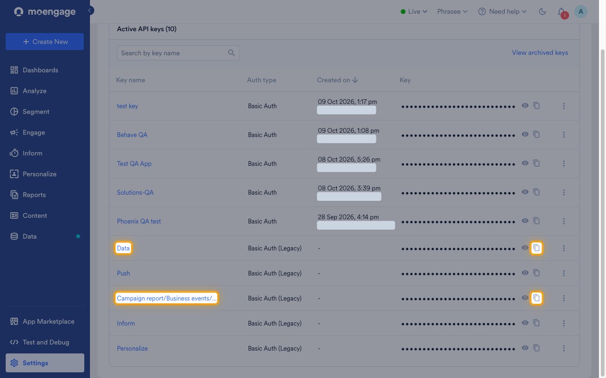Screen dimensions: 606x378
Task: Expand the Need help menu
Action: click(502, 11)
